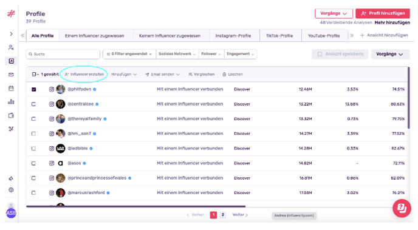Focus the Suche search field

(63, 54)
